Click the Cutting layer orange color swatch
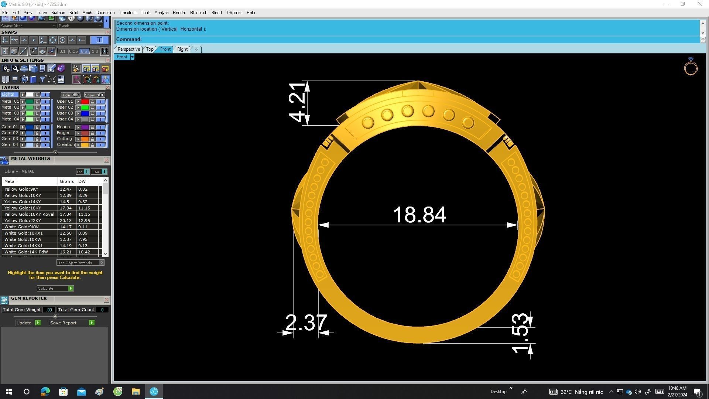 pyautogui.click(x=85, y=139)
